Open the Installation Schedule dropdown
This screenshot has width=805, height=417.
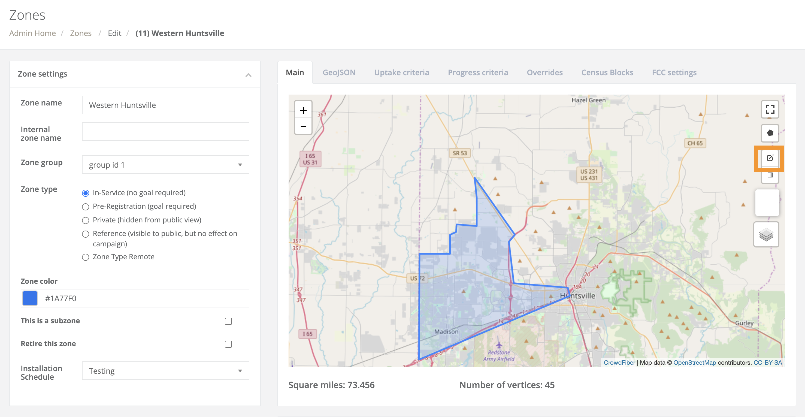(x=165, y=371)
